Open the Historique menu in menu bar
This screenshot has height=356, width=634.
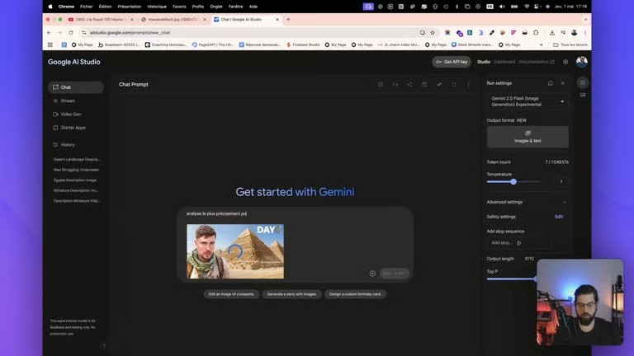click(x=157, y=7)
